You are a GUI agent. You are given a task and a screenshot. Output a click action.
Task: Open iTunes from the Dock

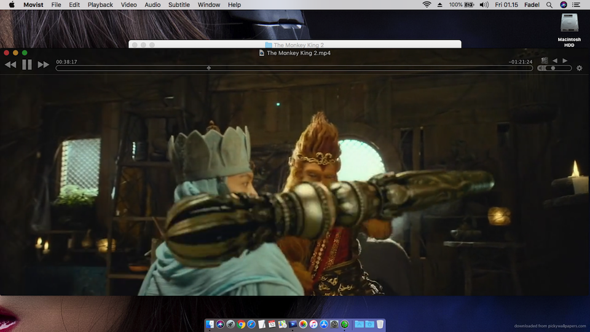pos(313,324)
